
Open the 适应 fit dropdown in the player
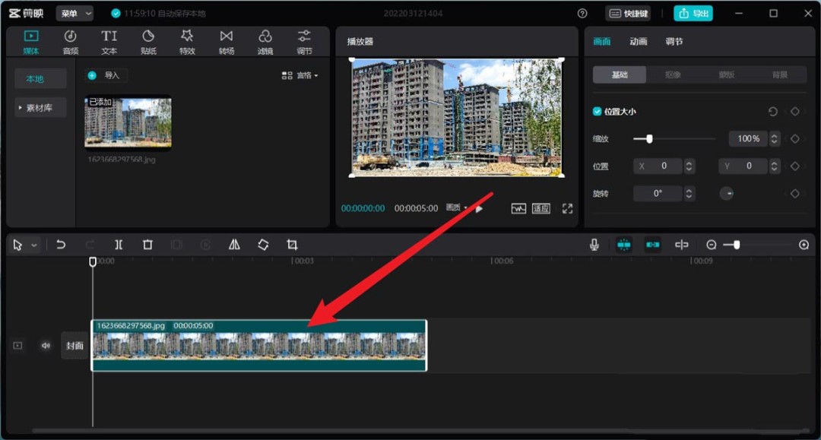tap(540, 209)
